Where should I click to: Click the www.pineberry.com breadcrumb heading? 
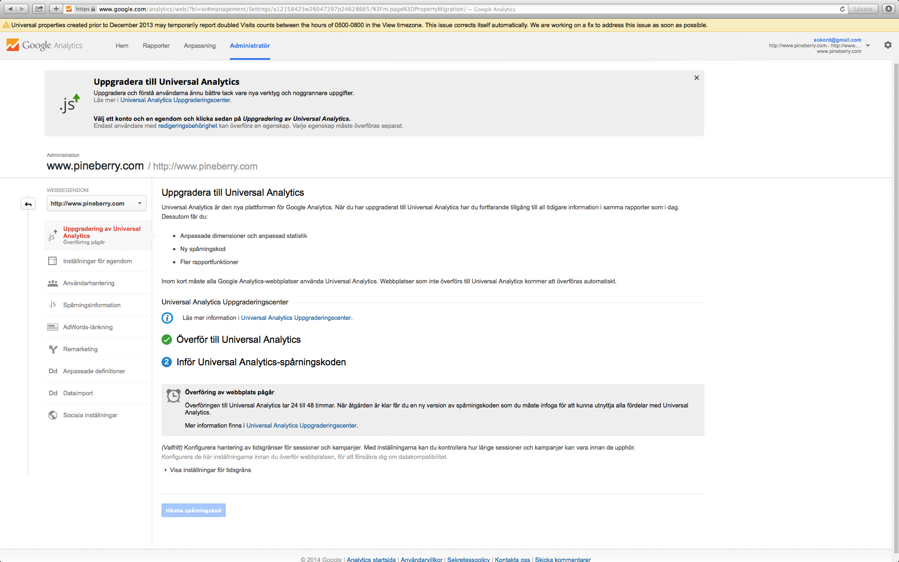[x=95, y=166]
